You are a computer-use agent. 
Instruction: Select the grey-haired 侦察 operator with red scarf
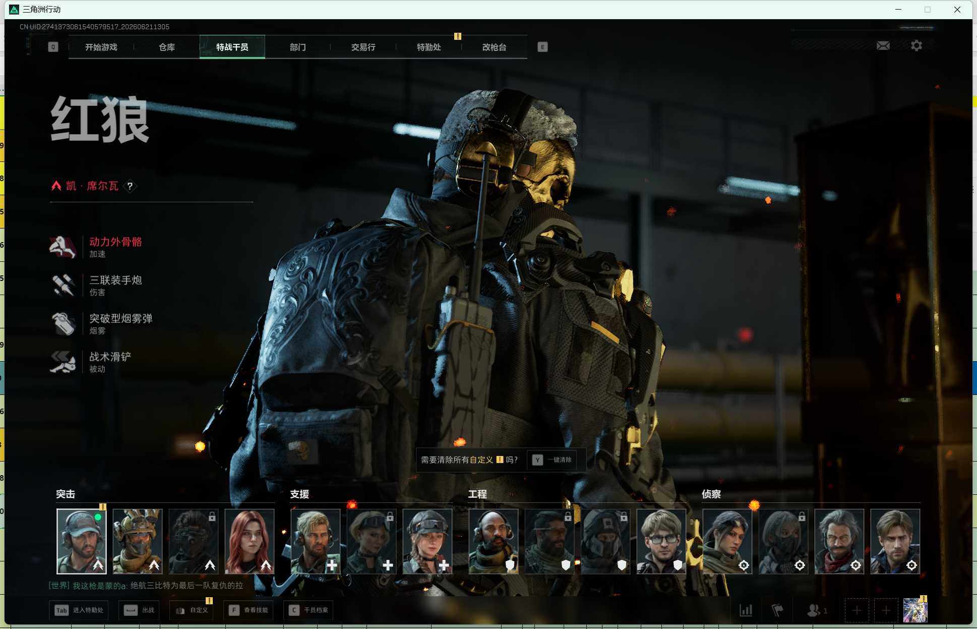point(839,541)
